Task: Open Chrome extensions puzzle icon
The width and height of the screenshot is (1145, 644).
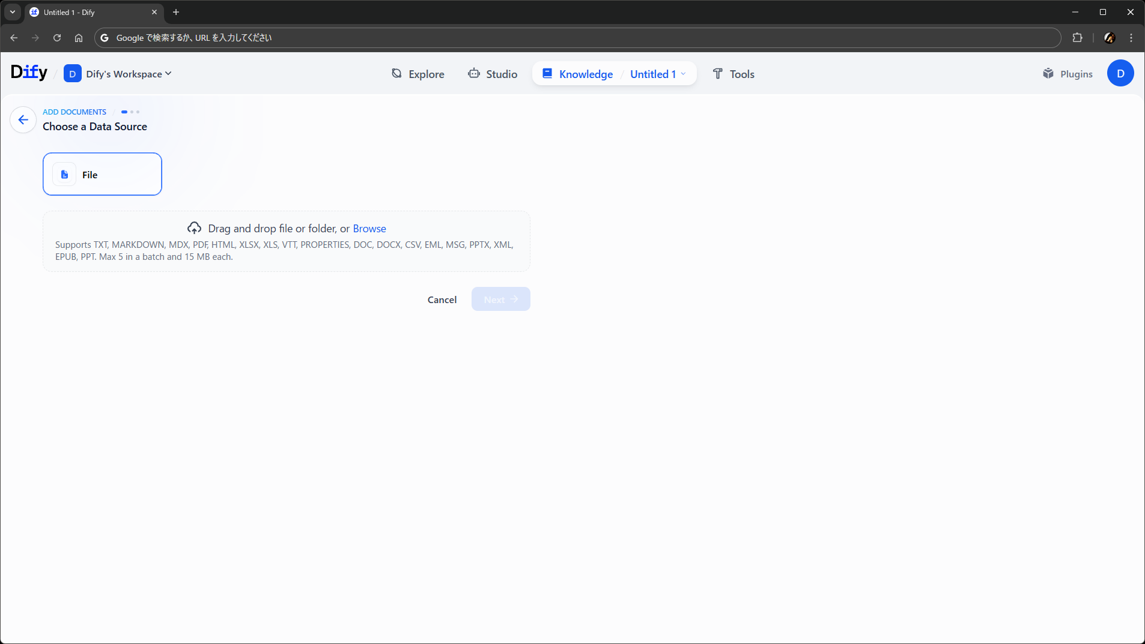Action: point(1077,38)
